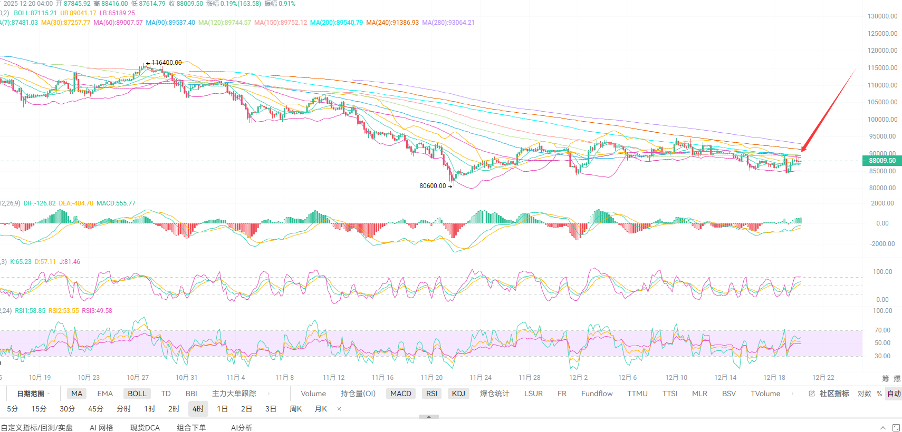Open the AI 网格 tab

(101, 428)
